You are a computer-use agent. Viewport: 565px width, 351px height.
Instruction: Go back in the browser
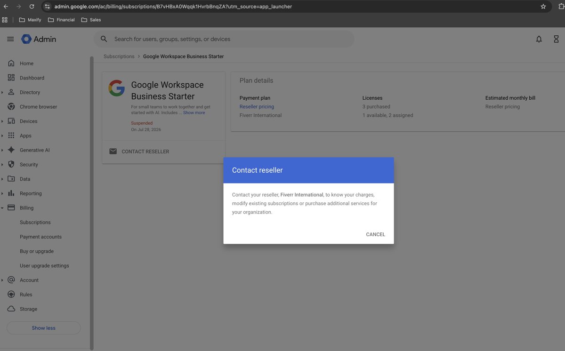6,7
